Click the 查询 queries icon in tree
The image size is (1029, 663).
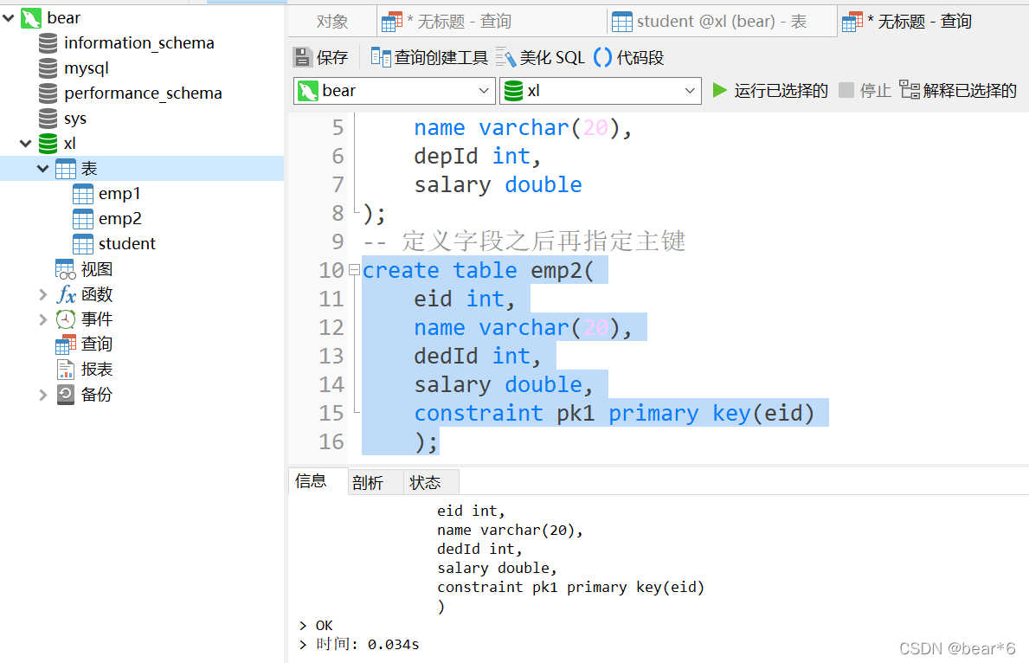coord(66,344)
